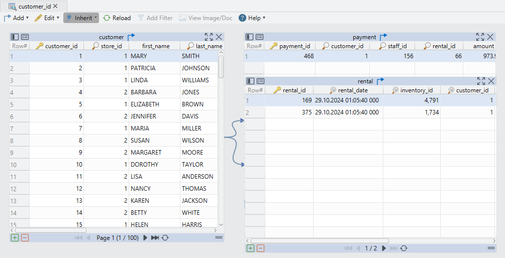Close the rental table panel
Image resolution: width=505 pixels, height=258 pixels.
[491, 81]
